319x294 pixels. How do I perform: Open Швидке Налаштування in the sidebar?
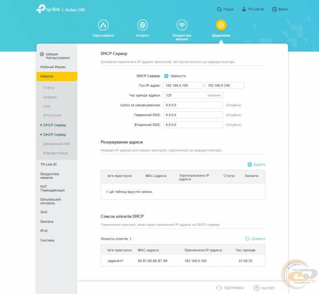coord(57,56)
